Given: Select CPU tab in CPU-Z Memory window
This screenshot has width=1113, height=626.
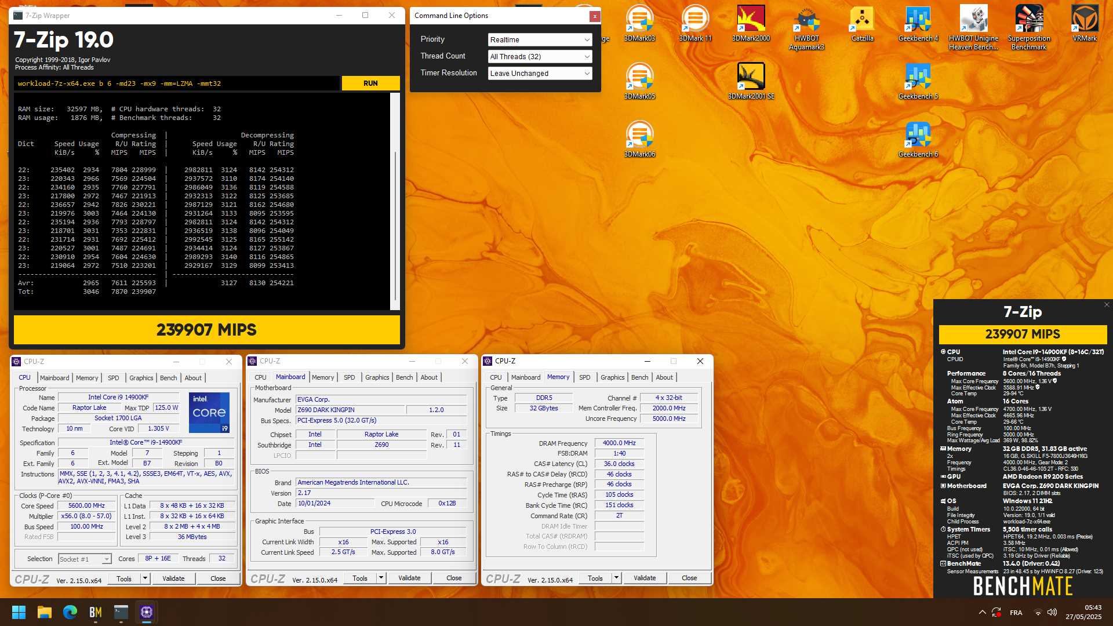Looking at the screenshot, I should coord(496,377).
